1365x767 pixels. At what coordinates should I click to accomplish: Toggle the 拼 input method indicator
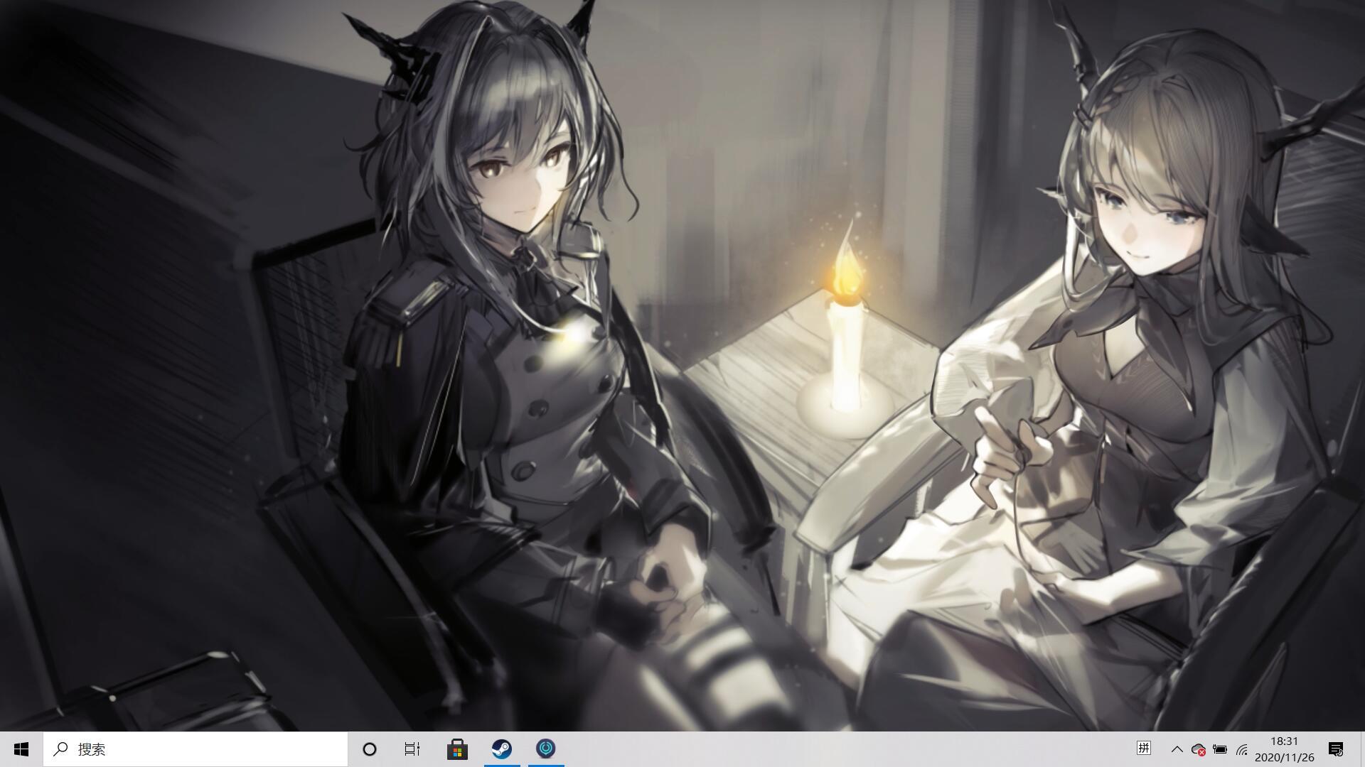(1144, 749)
